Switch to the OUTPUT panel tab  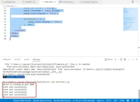[17, 60]
